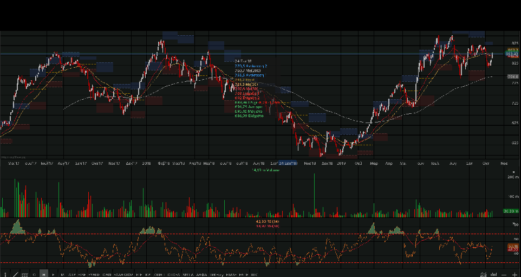Screen dimensions: 521x277
Task: Click the 853.43 current price axis label
Action: pos(512,54)
